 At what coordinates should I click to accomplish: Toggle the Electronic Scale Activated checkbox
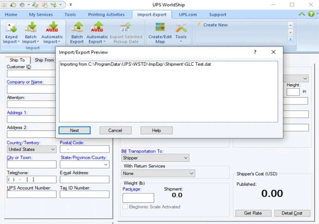[125, 207]
